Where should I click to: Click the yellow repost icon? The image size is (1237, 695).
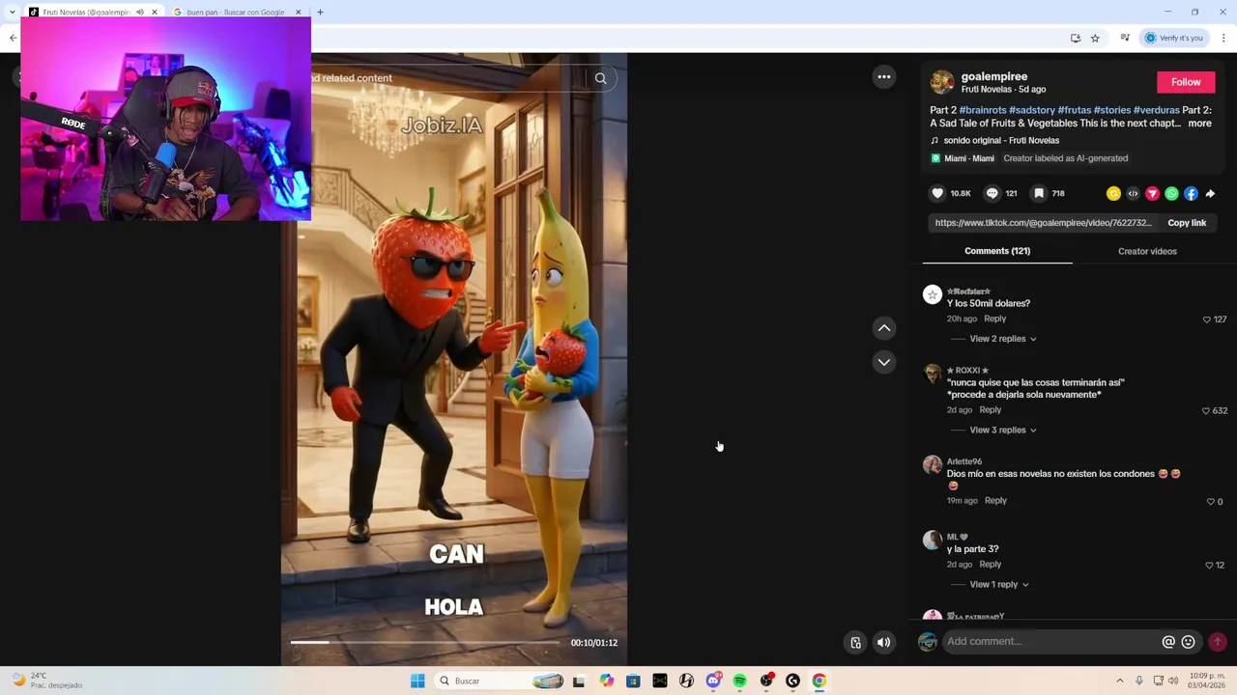[x=1113, y=193]
